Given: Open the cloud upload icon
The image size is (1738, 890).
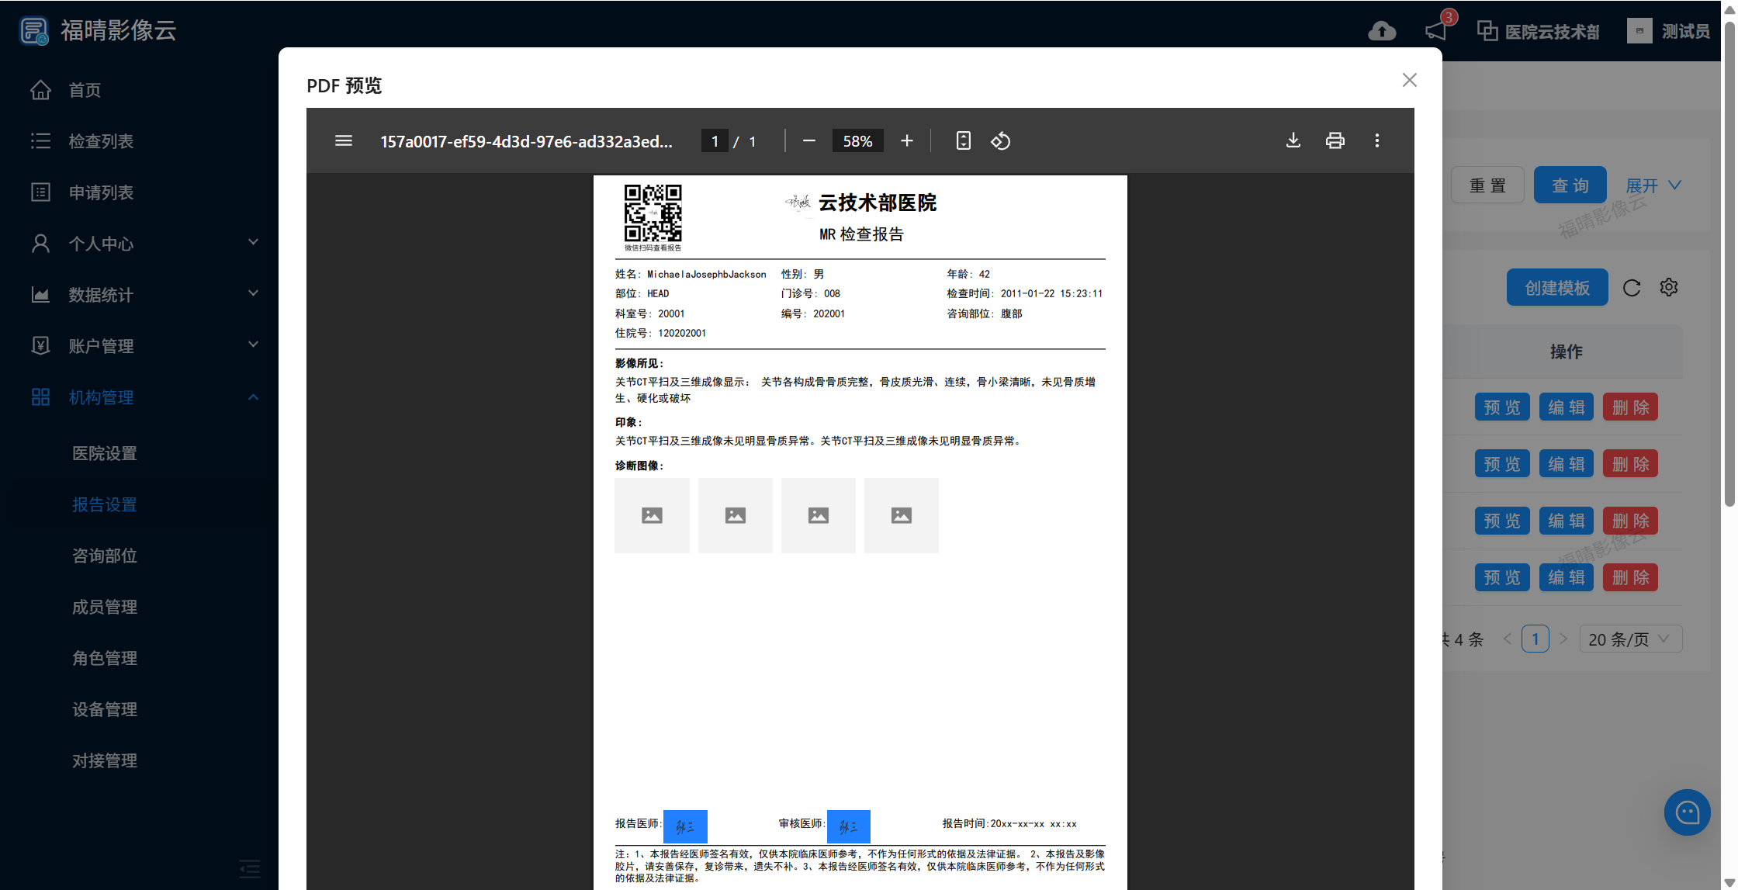Looking at the screenshot, I should pyautogui.click(x=1381, y=31).
